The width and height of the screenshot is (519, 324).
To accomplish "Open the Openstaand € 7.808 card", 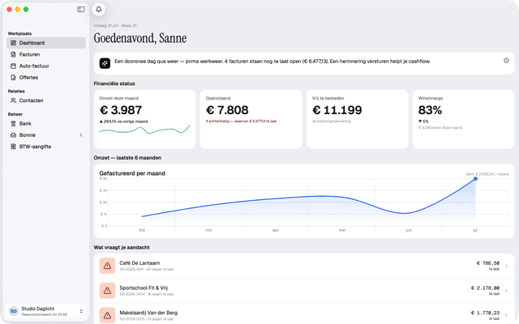I will coord(251,119).
